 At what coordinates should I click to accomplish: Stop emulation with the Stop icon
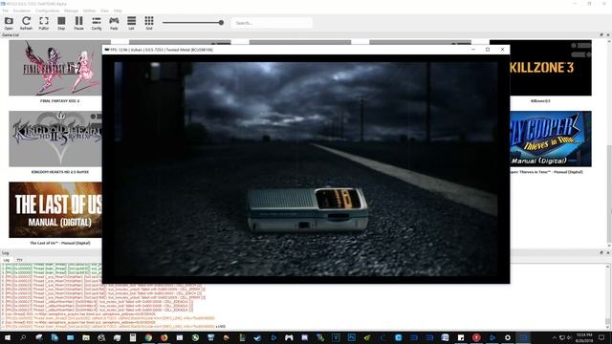tap(61, 23)
